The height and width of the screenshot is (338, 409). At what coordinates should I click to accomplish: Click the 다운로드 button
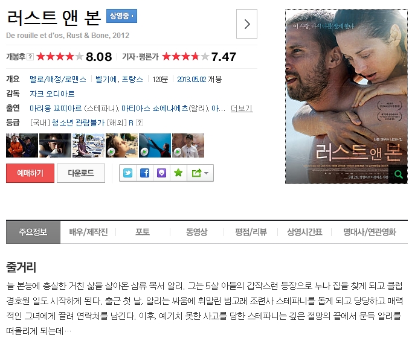[x=81, y=173]
